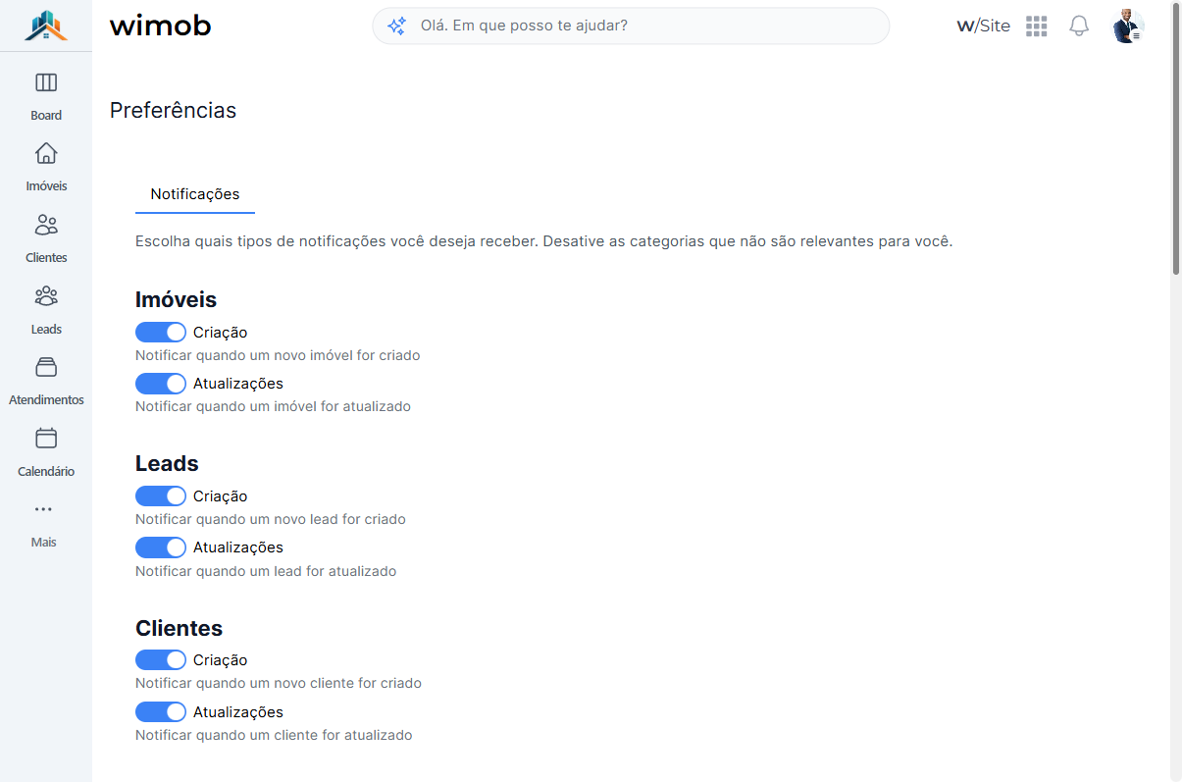Image resolution: width=1182 pixels, height=782 pixels.
Task: Toggle Leads Criação notifications
Action: [161, 495]
